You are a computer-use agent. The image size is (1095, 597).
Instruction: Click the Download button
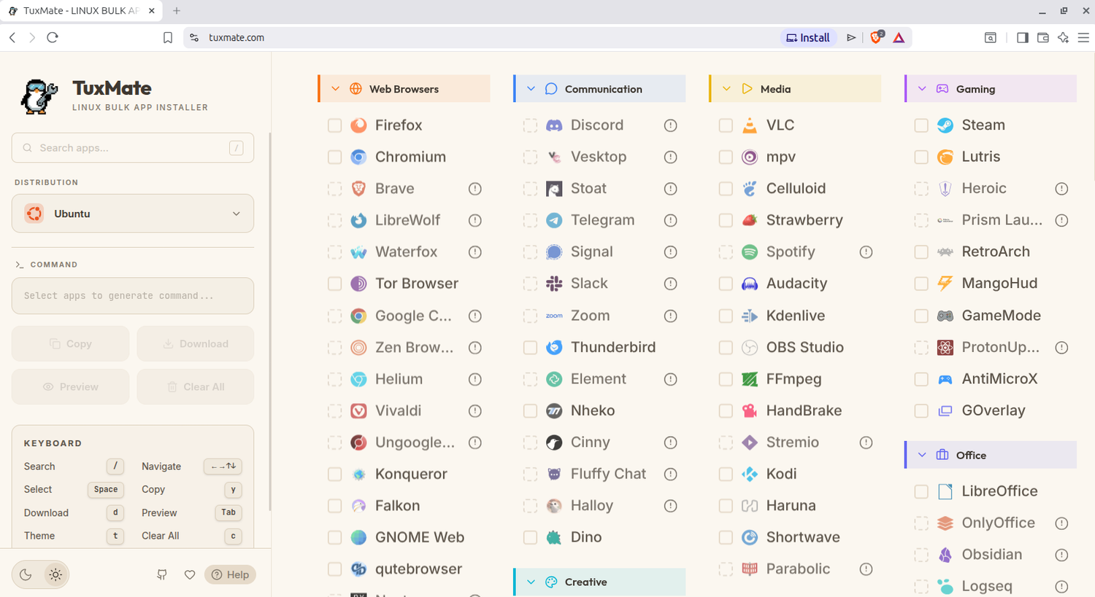[196, 344]
